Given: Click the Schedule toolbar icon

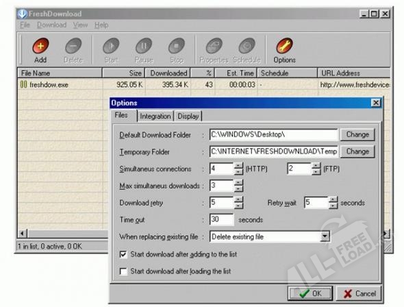Looking at the screenshot, I should (247, 46).
